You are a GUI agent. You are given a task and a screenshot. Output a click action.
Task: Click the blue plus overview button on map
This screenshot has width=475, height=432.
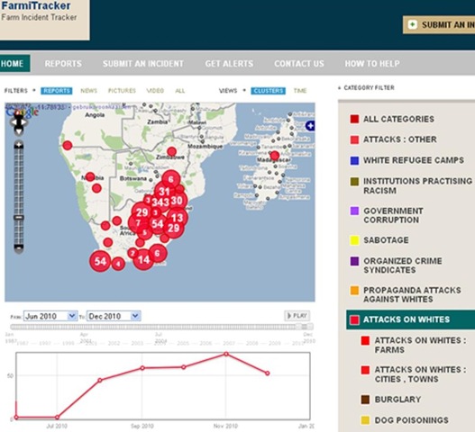click(310, 125)
